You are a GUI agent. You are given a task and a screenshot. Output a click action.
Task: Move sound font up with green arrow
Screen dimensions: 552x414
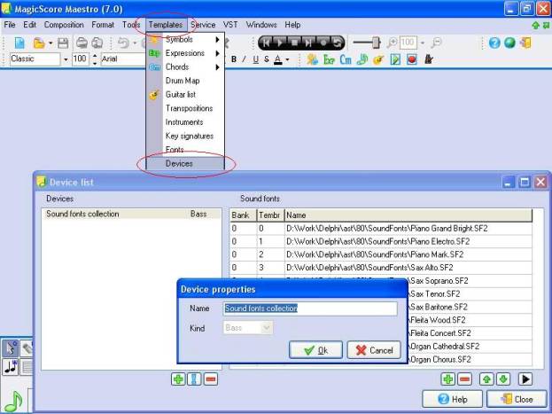[x=486, y=379]
